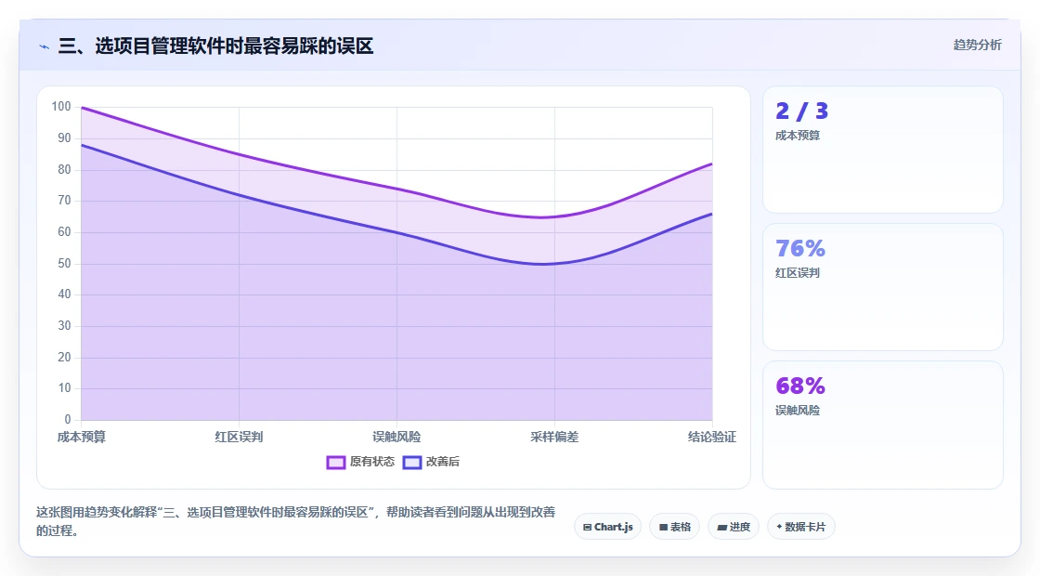Select the Chart.js tag chip
The height and width of the screenshot is (576, 1040).
[x=607, y=527]
